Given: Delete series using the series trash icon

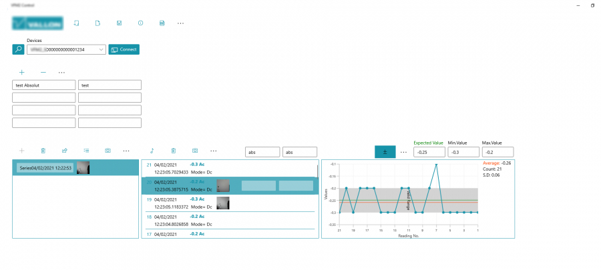Looking at the screenshot, I should [x=43, y=151].
